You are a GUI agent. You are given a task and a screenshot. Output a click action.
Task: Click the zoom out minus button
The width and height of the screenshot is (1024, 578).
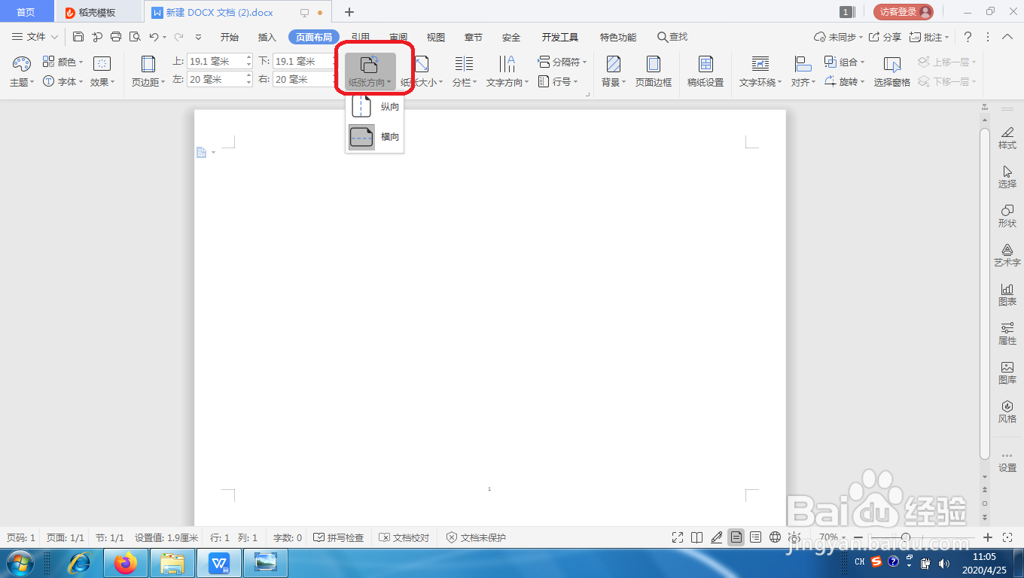858,537
